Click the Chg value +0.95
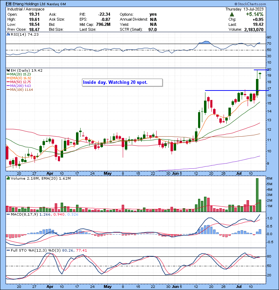The height and width of the screenshot is (290, 279). click(x=258, y=19)
